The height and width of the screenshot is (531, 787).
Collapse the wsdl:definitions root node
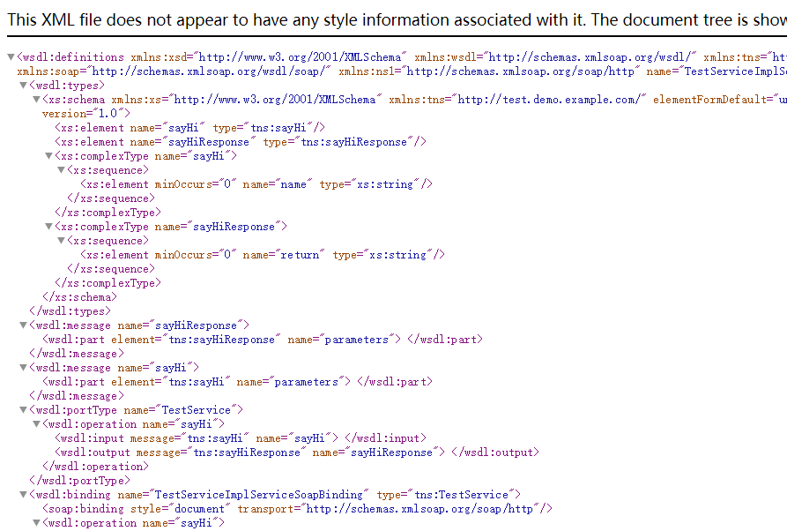11,57
